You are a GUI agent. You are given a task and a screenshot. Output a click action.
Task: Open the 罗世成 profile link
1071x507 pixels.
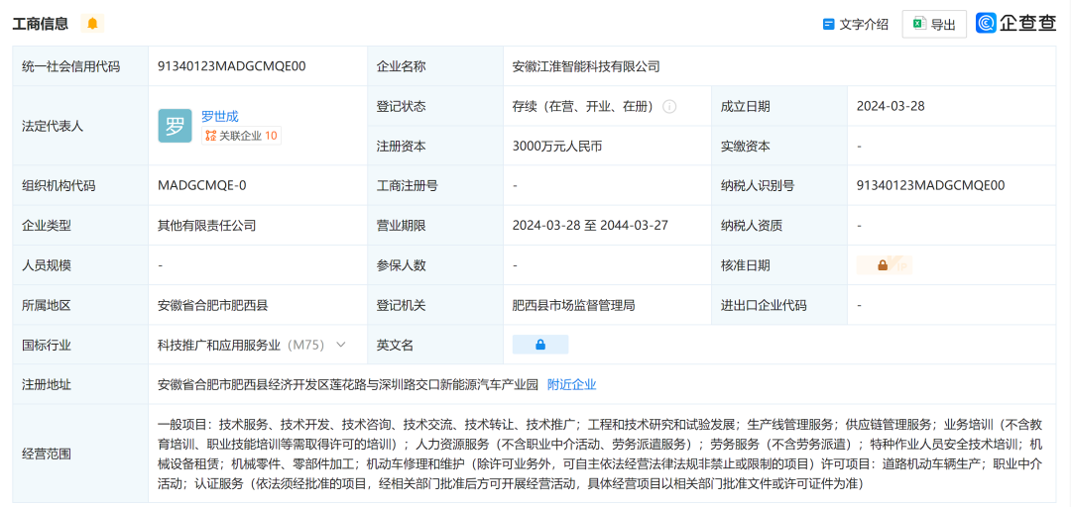tap(220, 116)
